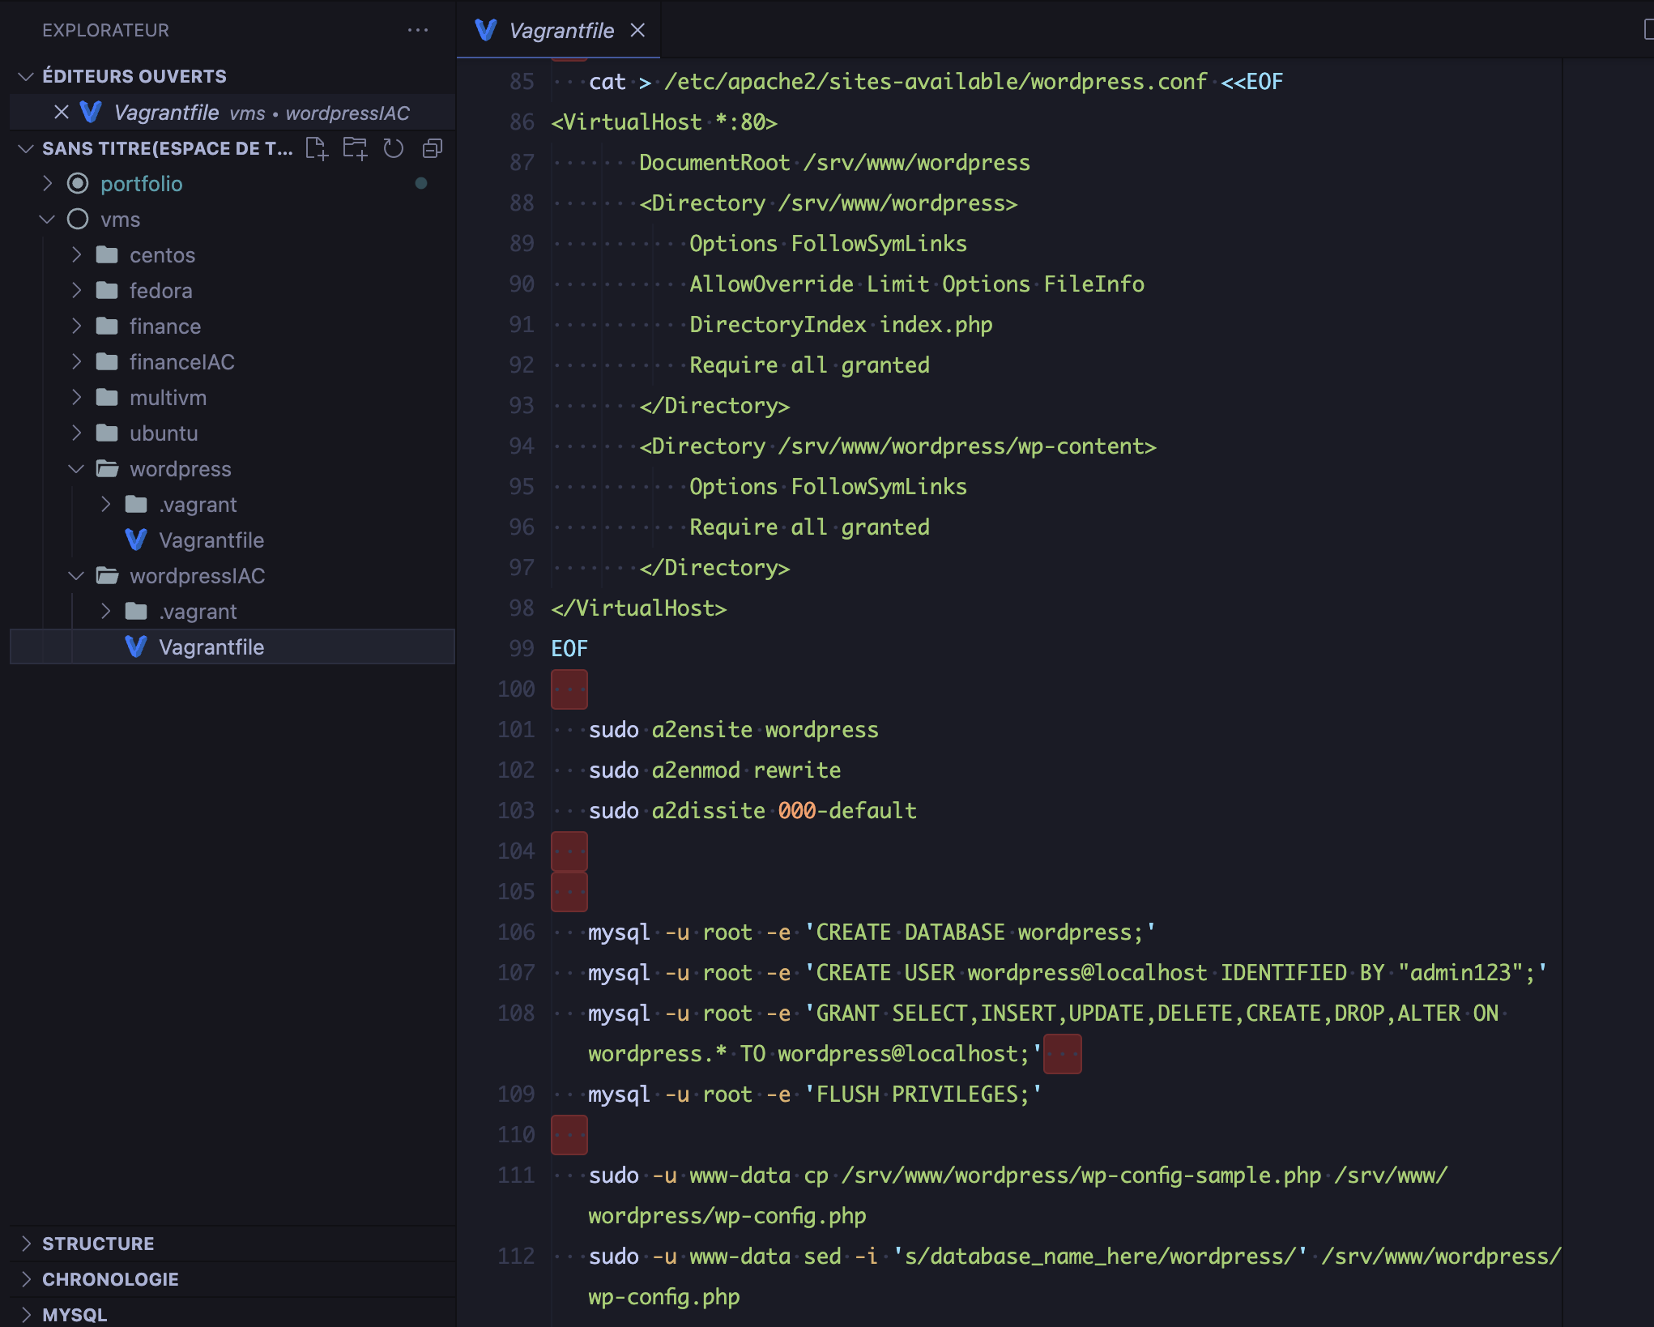Image resolution: width=1654 pixels, height=1327 pixels.
Task: Click the financeIAC folder icon
Action: coord(107,362)
